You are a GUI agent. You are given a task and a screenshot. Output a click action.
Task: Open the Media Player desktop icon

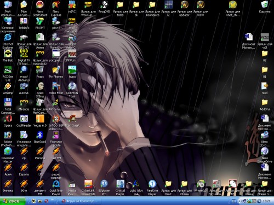(72, 184)
